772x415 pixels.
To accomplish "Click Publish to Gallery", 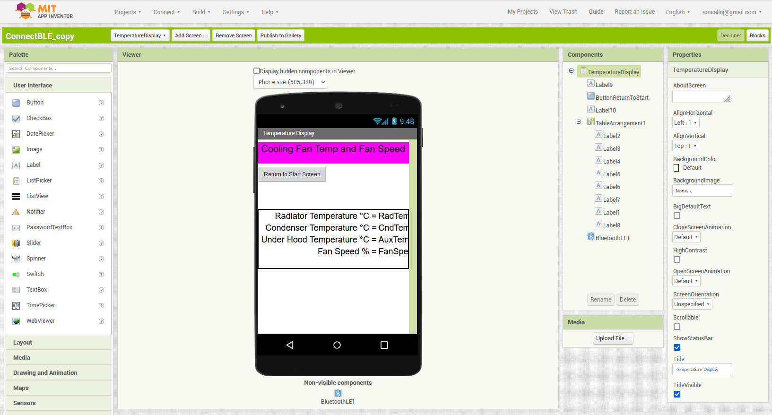I will [x=281, y=35].
